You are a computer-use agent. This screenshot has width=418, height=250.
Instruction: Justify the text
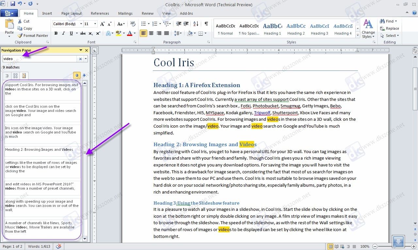[x=167, y=33]
